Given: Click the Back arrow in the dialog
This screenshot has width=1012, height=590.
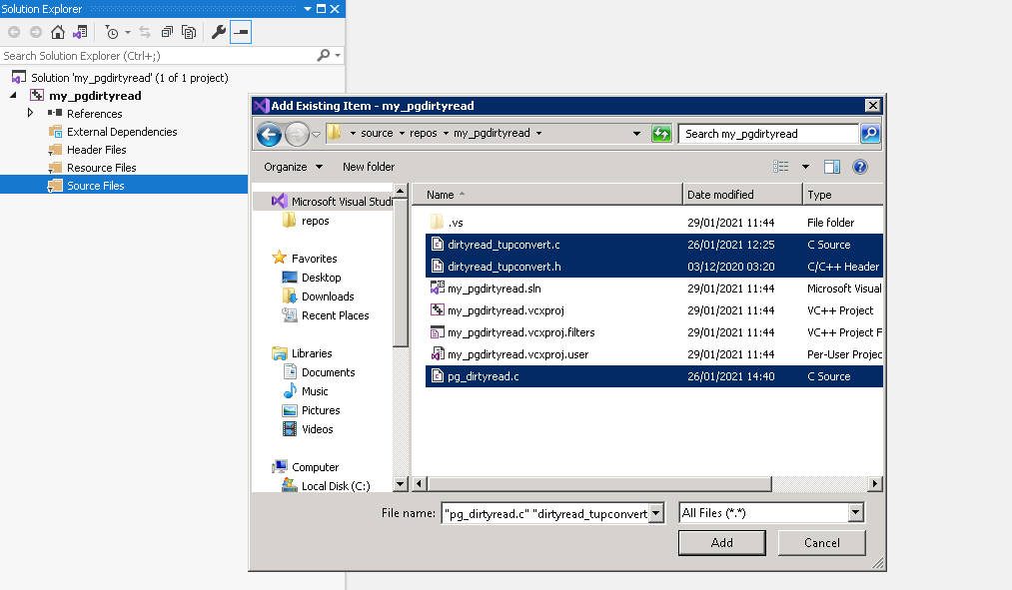Looking at the screenshot, I should 269,134.
